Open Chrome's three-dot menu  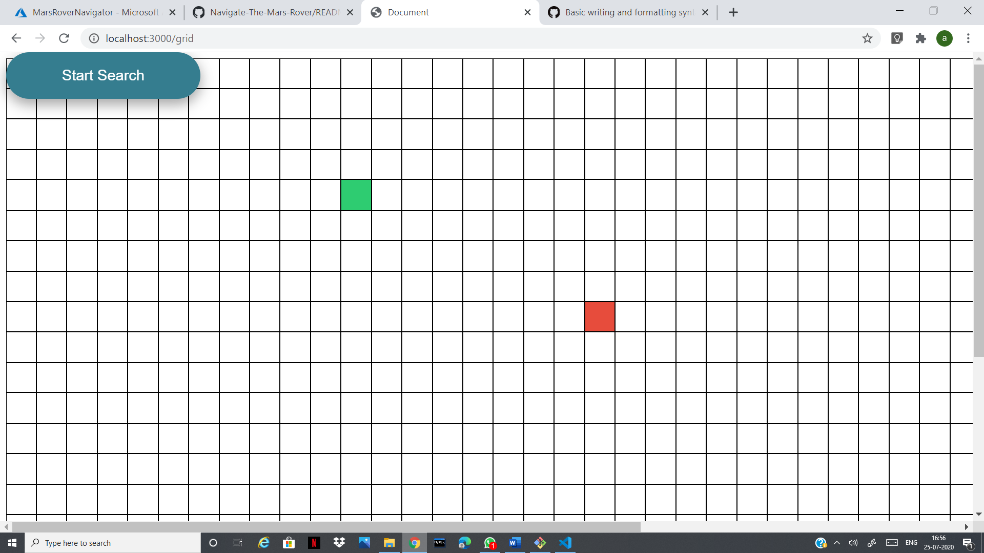pyautogui.click(x=969, y=38)
